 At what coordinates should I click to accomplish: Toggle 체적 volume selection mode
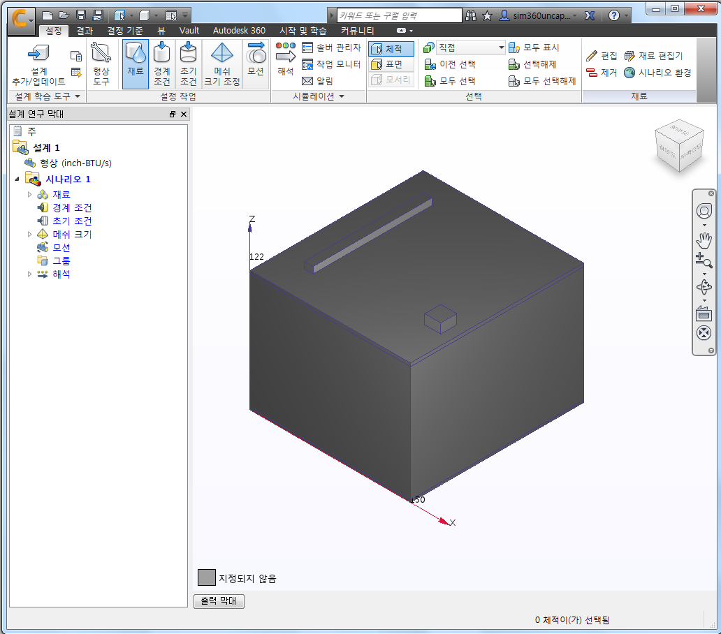coord(391,49)
